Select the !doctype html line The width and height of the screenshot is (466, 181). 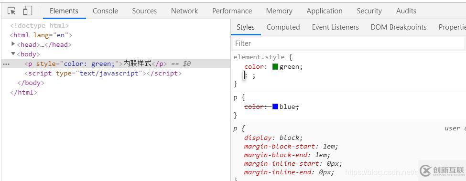point(40,25)
